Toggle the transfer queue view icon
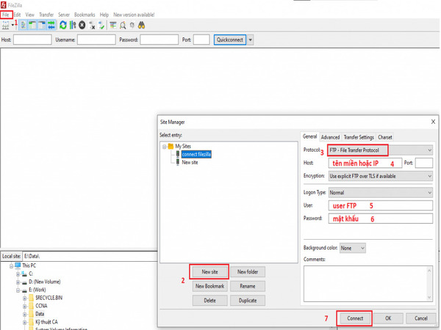441x330 pixels. click(x=51, y=24)
